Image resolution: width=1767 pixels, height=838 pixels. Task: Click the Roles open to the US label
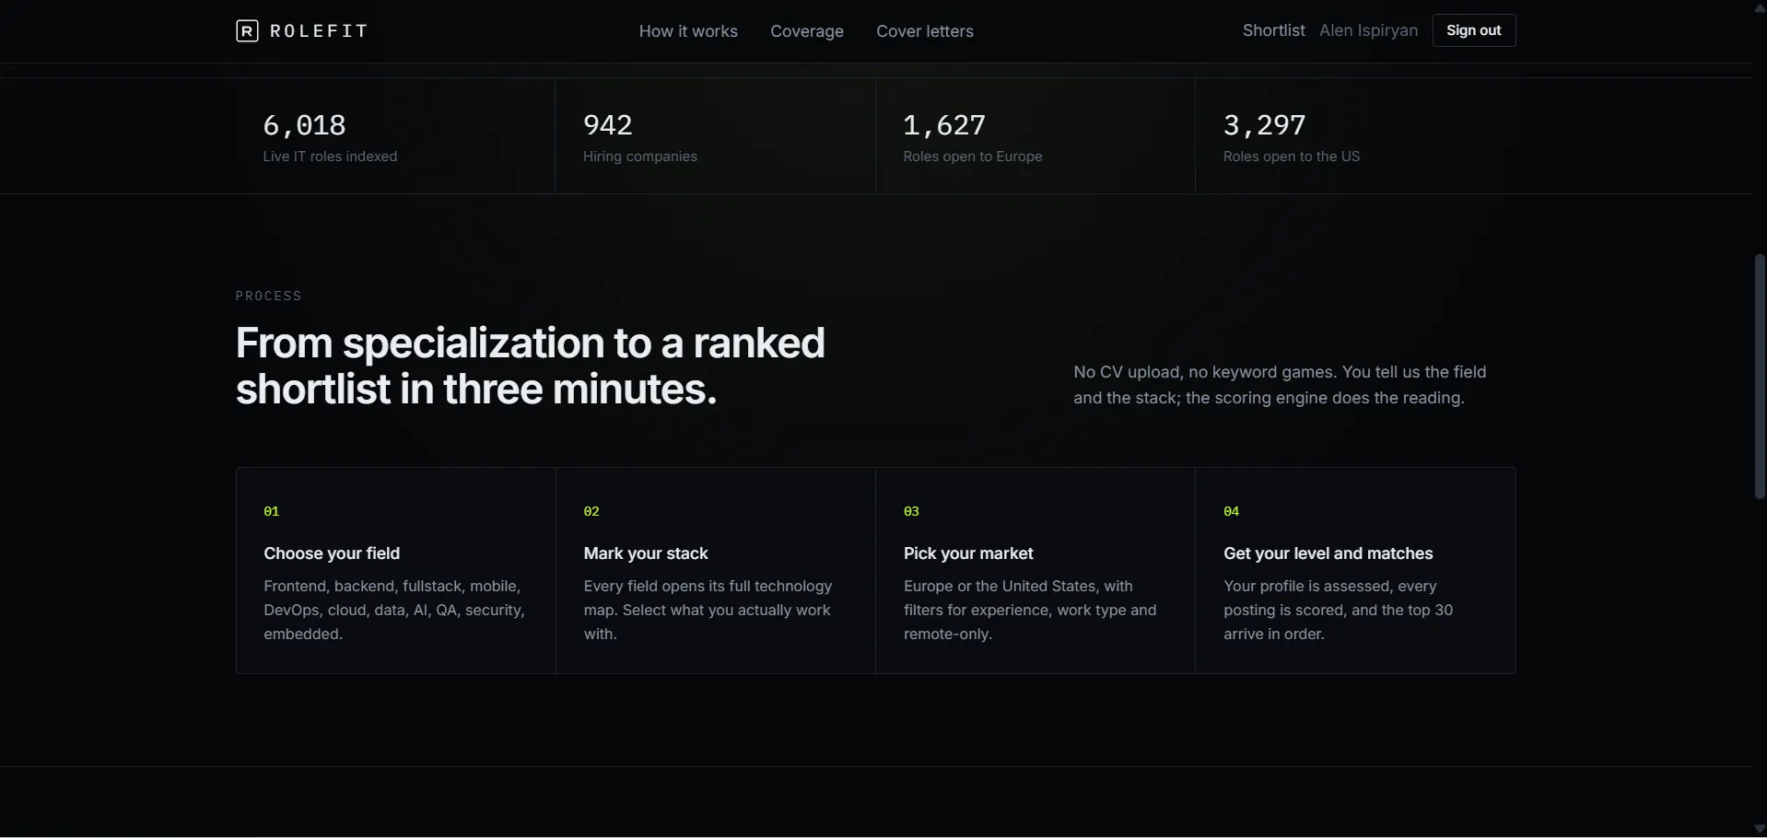[x=1292, y=157]
